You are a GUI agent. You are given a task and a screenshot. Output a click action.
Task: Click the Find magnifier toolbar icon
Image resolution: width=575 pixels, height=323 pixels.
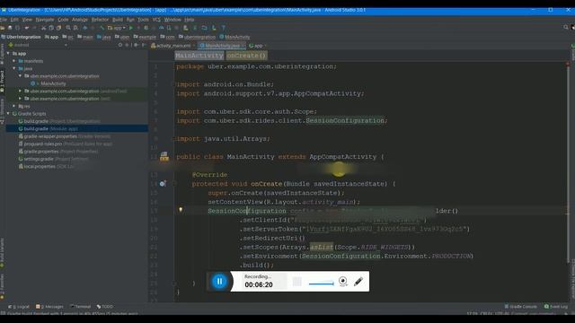(68, 28)
